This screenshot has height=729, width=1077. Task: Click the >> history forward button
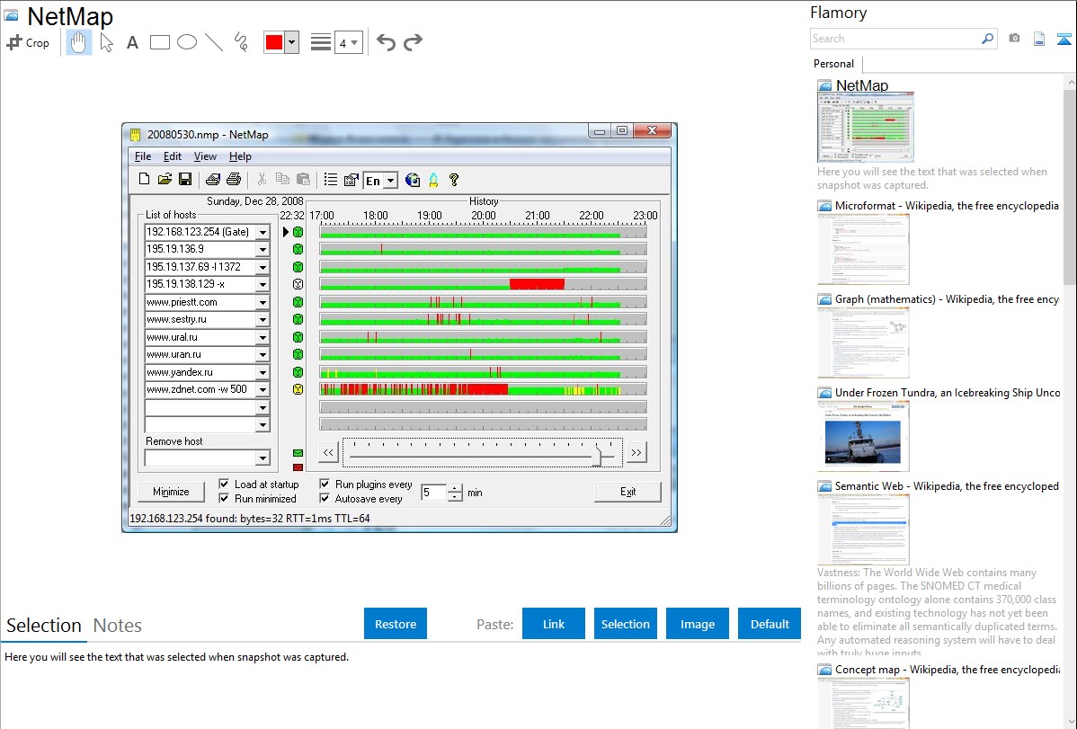click(x=636, y=452)
